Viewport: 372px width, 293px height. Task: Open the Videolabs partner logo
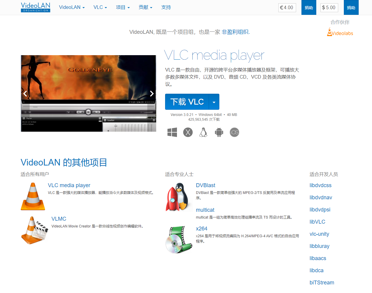[340, 32]
